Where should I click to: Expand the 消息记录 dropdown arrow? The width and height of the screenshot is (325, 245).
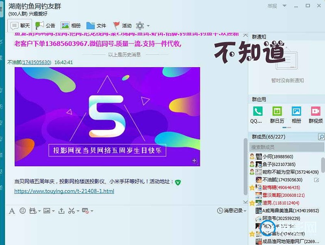coord(245,211)
